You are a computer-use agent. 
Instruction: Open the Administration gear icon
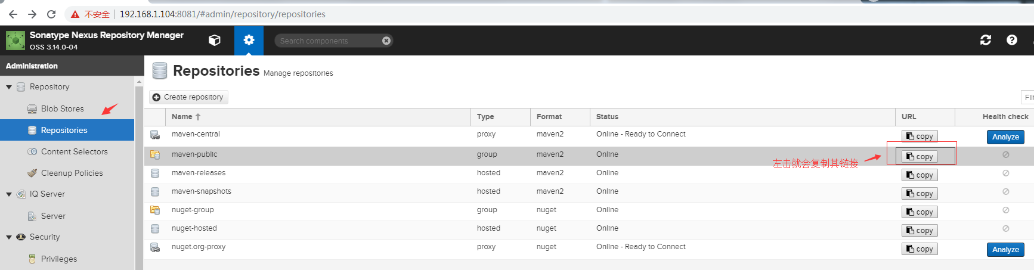click(249, 41)
